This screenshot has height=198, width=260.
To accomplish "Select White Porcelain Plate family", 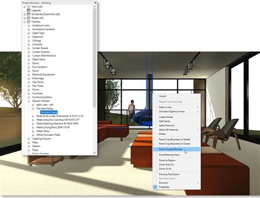I will (48, 135).
